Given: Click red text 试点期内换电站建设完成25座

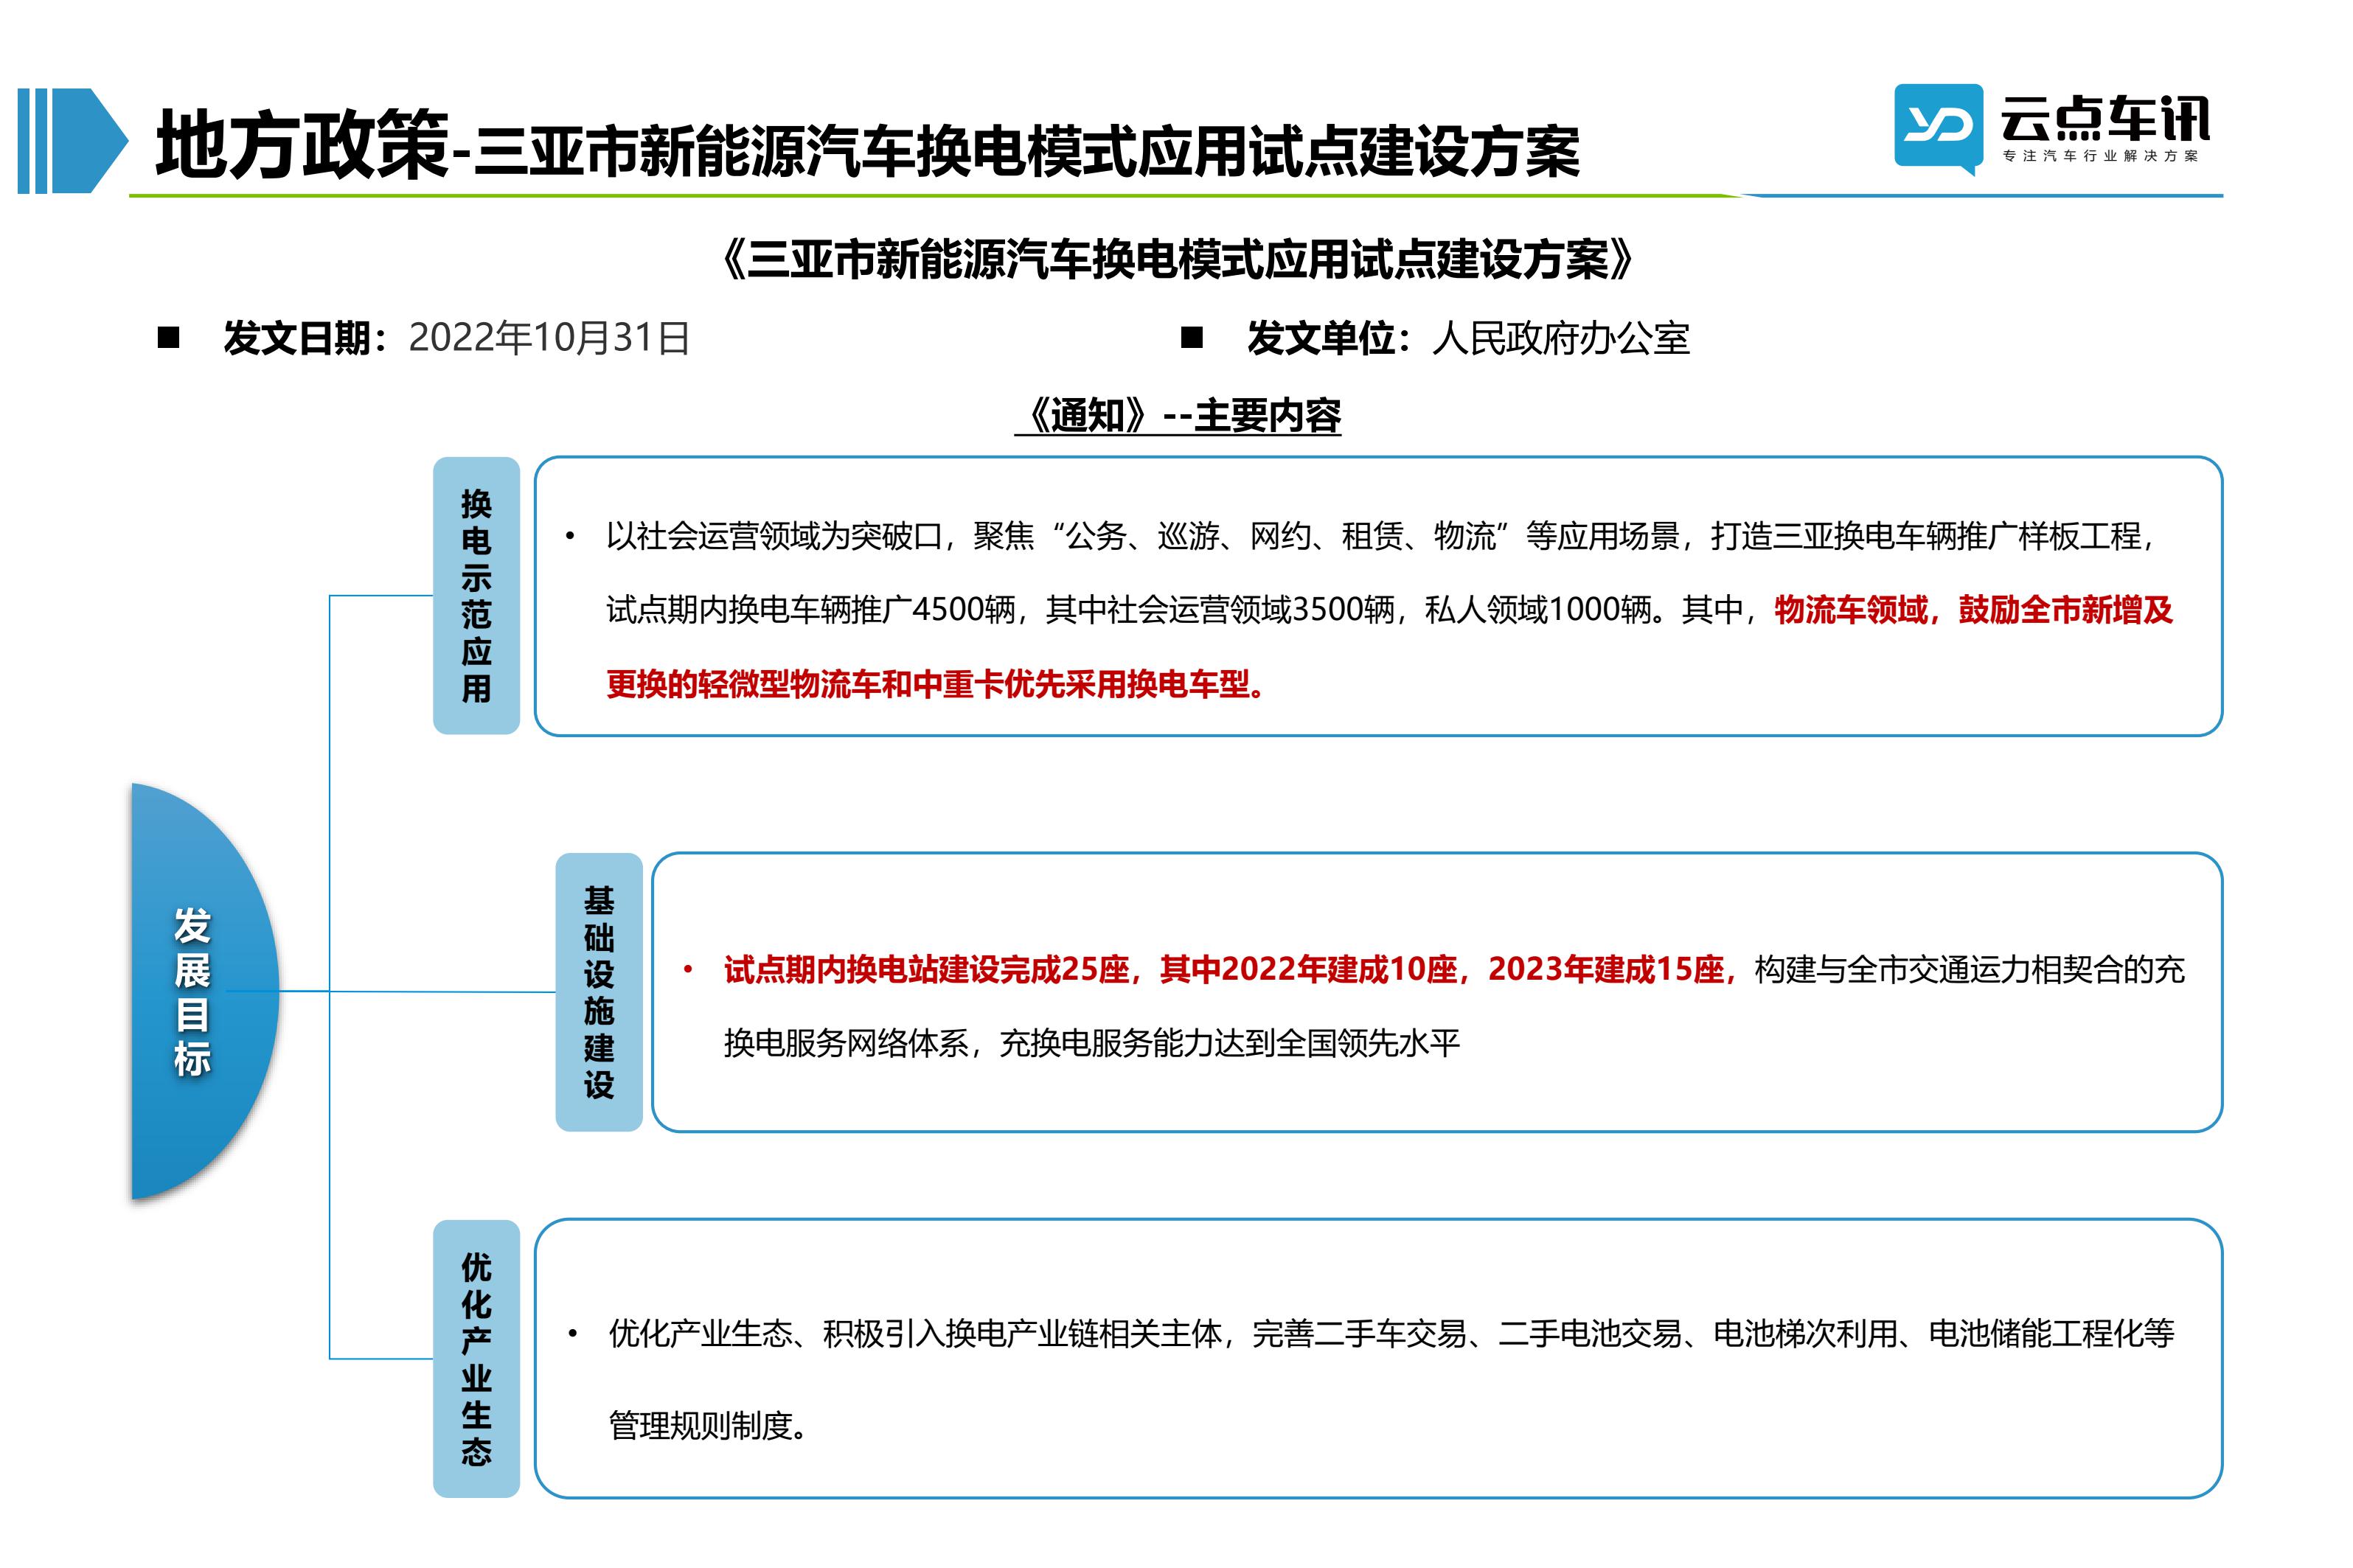Looking at the screenshot, I should click(x=926, y=970).
